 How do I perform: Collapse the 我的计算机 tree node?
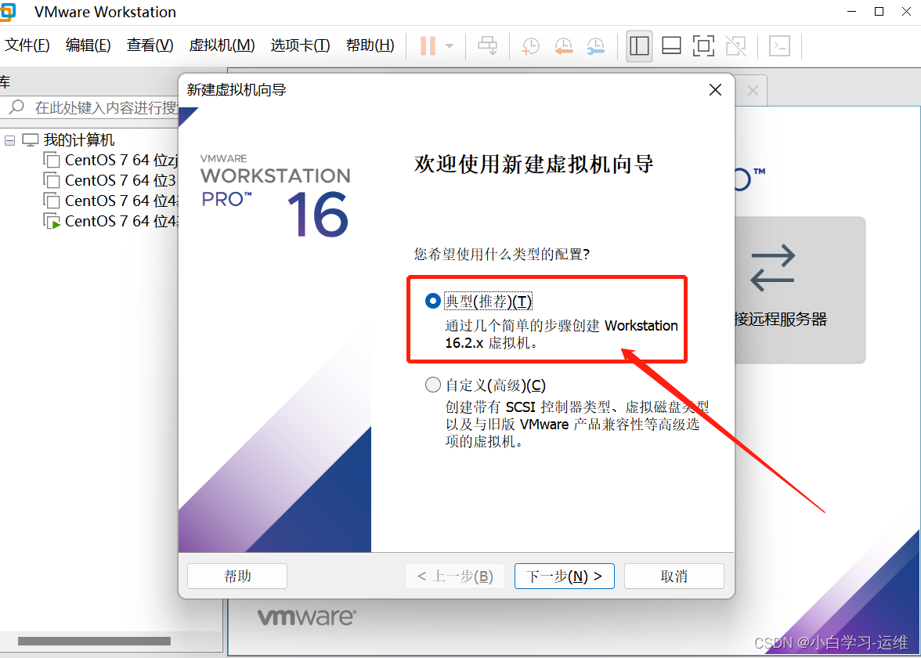pyautogui.click(x=9, y=140)
